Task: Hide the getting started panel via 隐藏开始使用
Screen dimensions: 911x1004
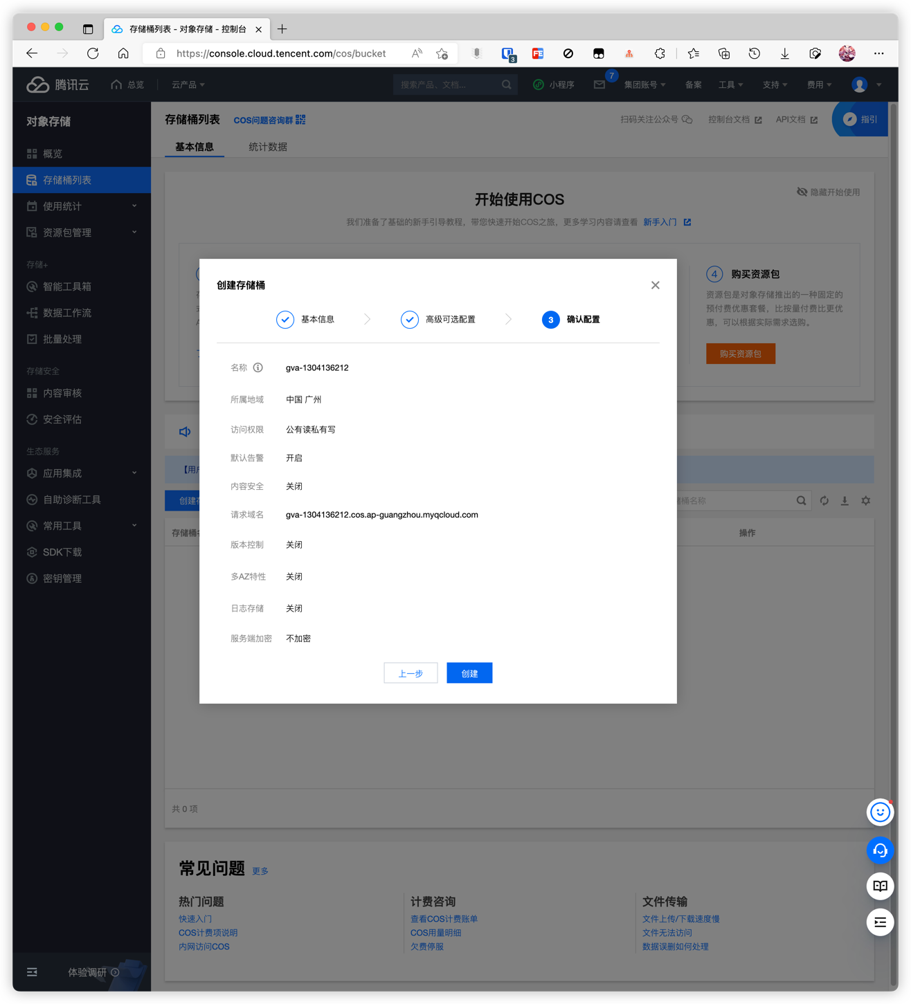Action: (x=828, y=192)
